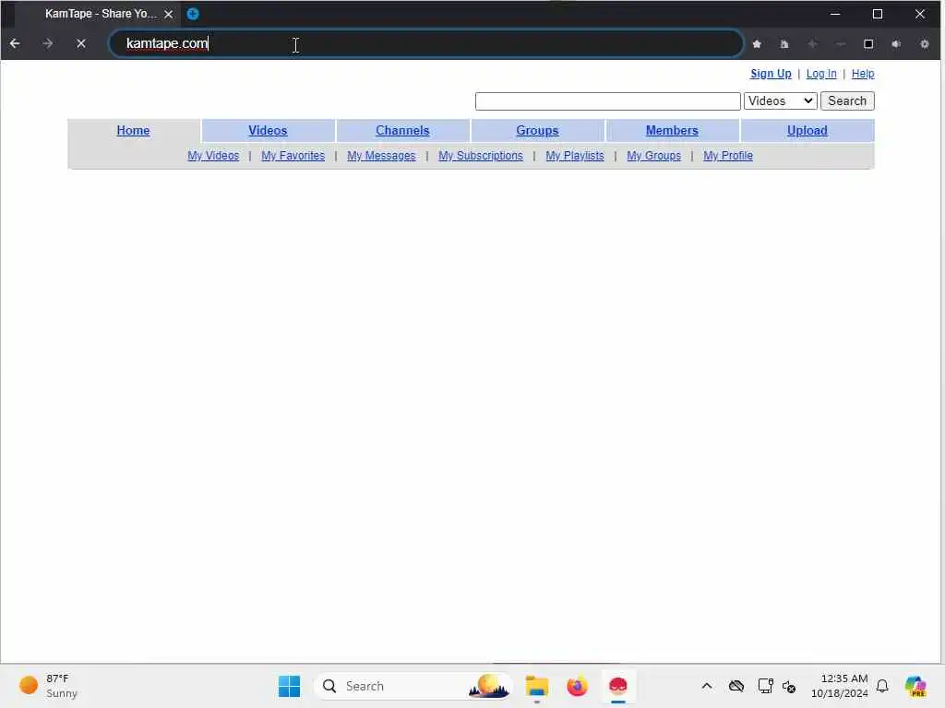Click the Log In link

pos(821,74)
